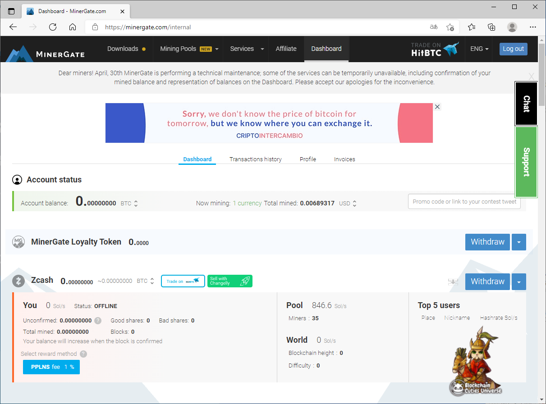Open browser settings and more menu
Image resolution: width=546 pixels, height=404 pixels.
pos(533,27)
